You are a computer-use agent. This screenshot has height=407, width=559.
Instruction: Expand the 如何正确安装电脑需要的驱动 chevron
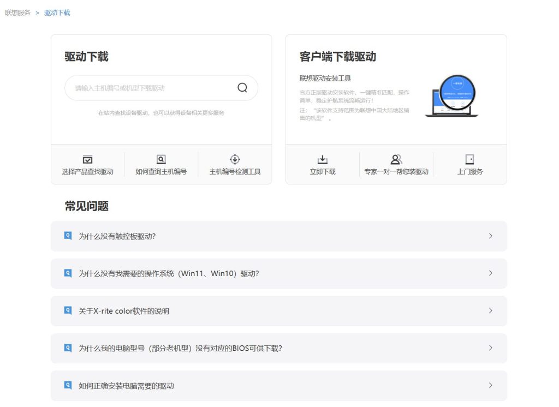[x=491, y=386]
